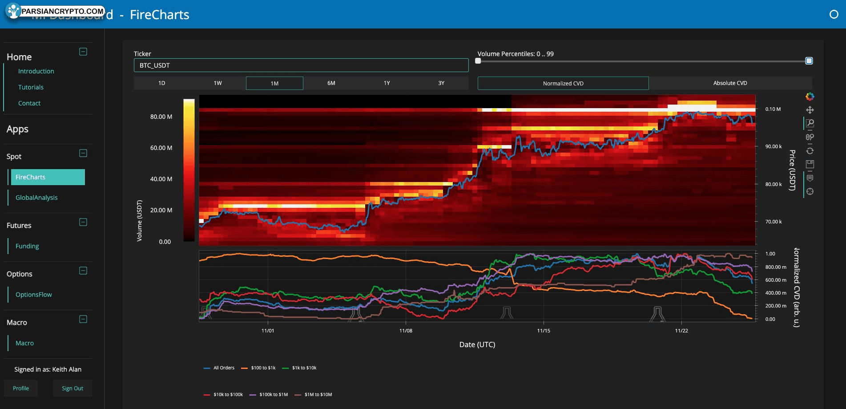Toggle the All Orders legend series
The height and width of the screenshot is (409, 846).
219,368
